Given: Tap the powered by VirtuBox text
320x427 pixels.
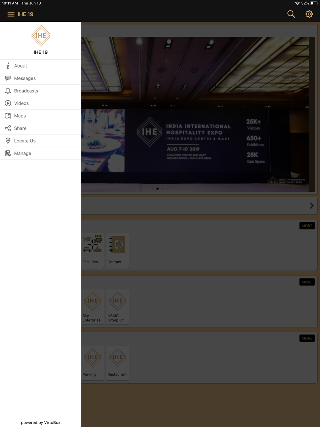Looking at the screenshot, I should (x=41, y=423).
